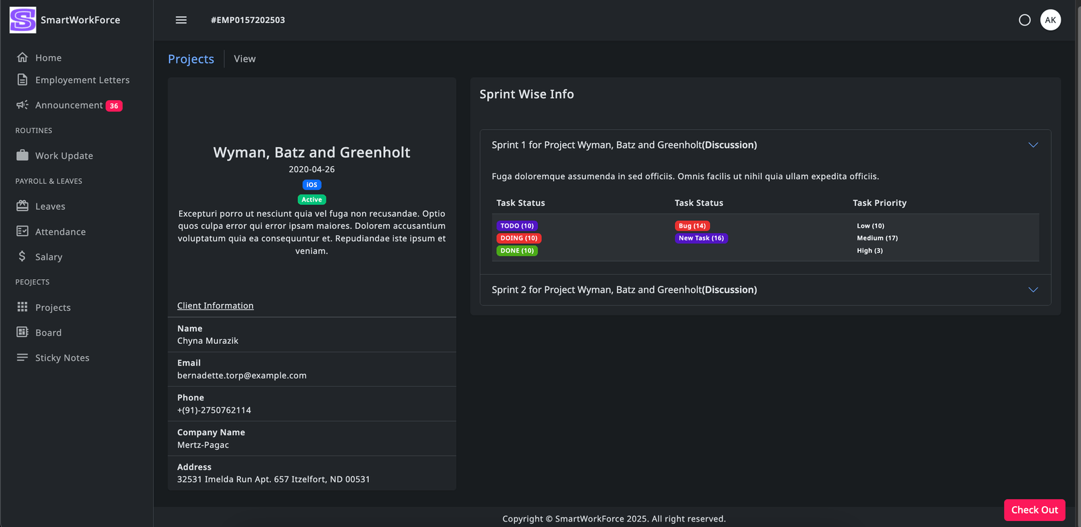Click the Home house icon

pos(22,57)
